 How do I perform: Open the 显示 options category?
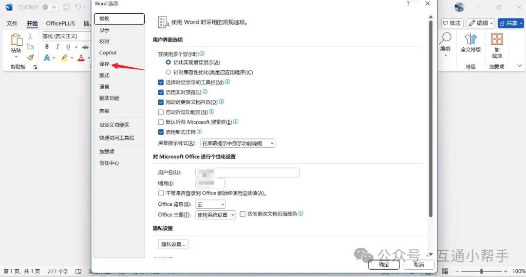click(104, 30)
